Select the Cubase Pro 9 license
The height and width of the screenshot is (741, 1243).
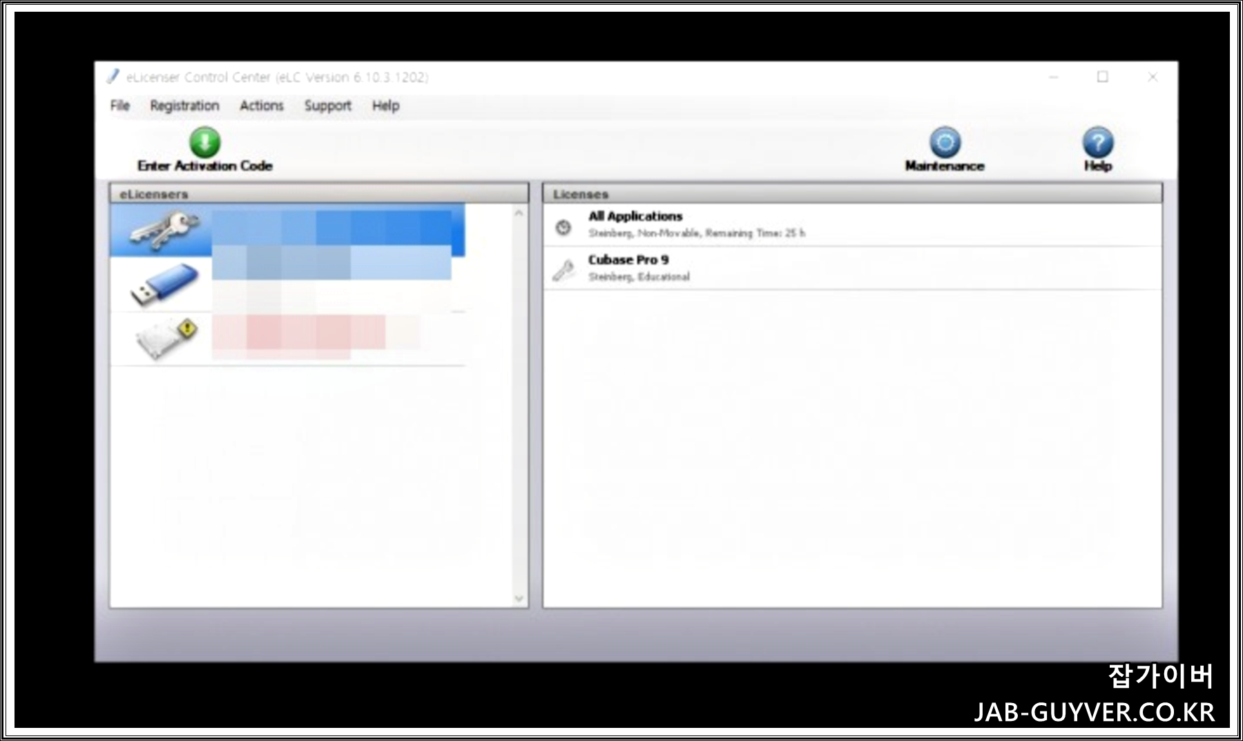(852, 268)
